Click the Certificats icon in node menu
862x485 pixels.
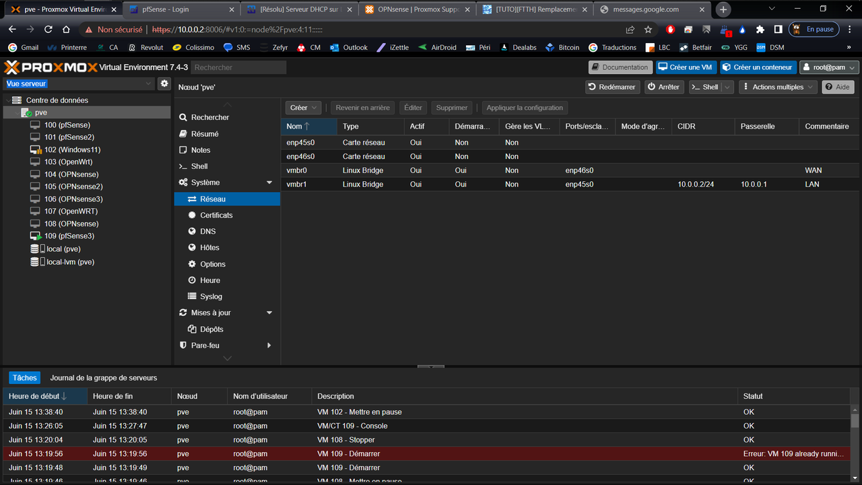(x=192, y=215)
